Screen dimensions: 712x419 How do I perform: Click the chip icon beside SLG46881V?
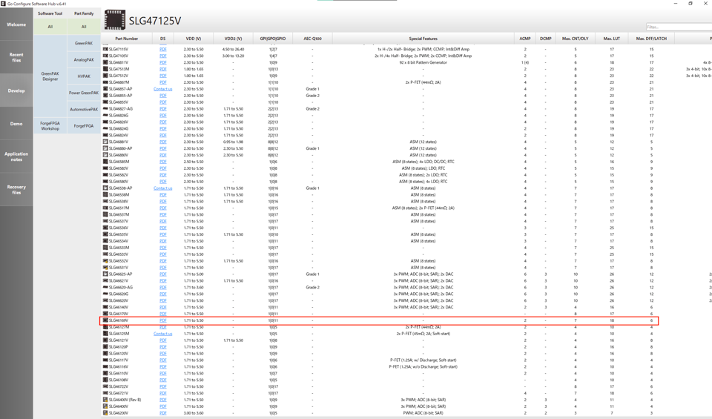[x=105, y=142]
